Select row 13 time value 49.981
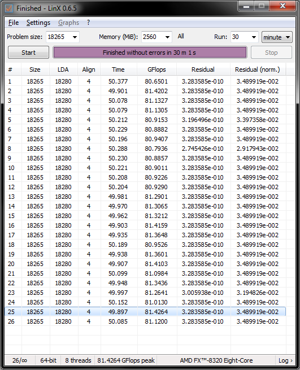The height and width of the screenshot is (370, 300). (x=118, y=197)
